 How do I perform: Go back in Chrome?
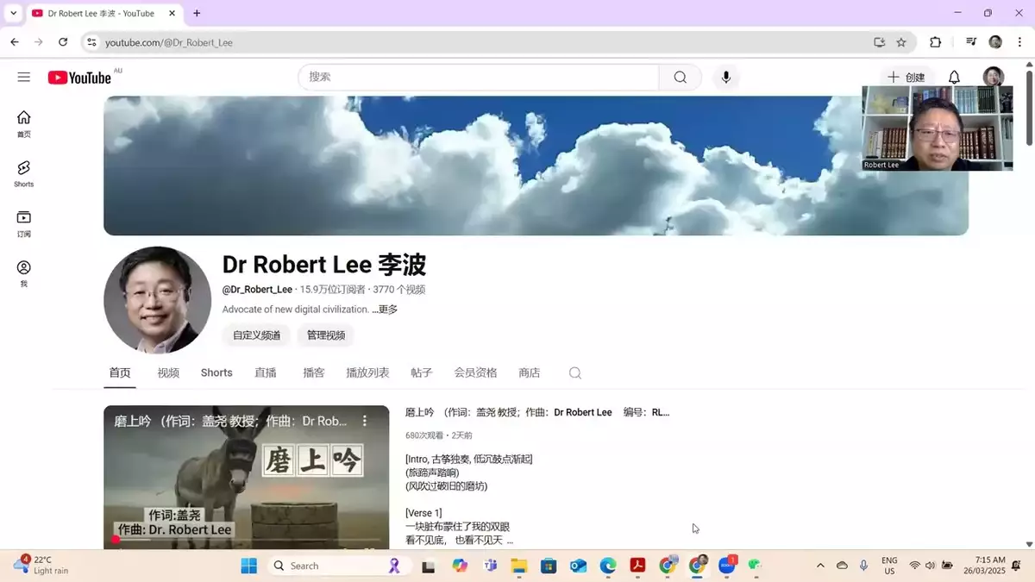pos(15,41)
